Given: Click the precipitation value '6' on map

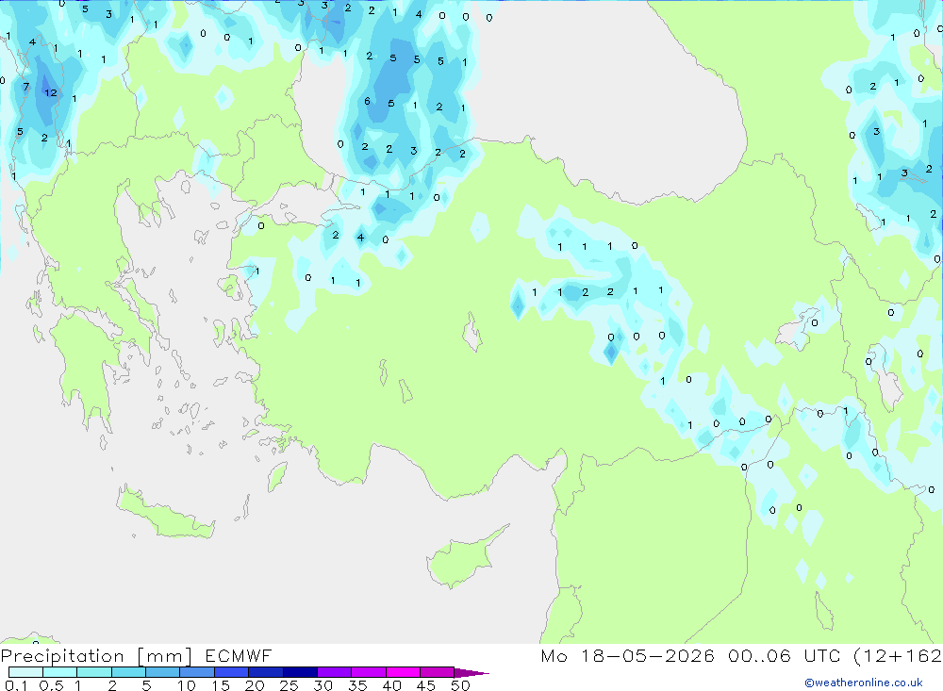Looking at the screenshot, I should [367, 101].
